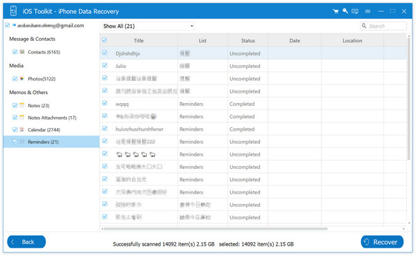Click scroll-right arrow of horizontal scrollbar

click(x=404, y=229)
